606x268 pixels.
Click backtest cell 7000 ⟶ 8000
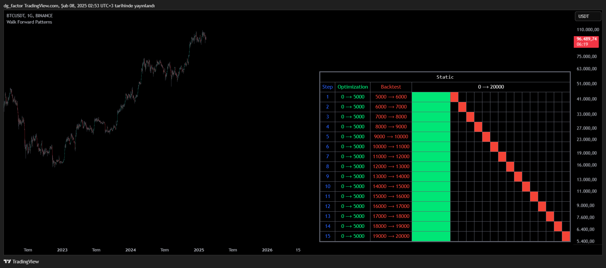click(391, 117)
